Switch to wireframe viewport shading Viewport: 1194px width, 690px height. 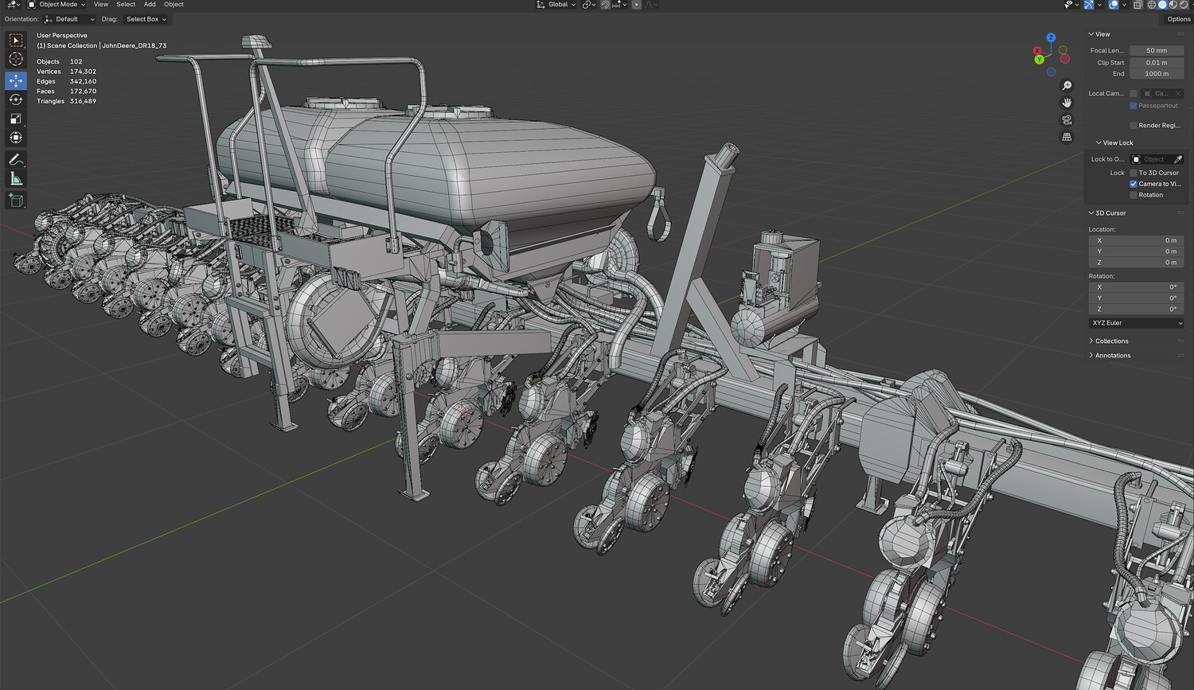pyautogui.click(x=1152, y=5)
